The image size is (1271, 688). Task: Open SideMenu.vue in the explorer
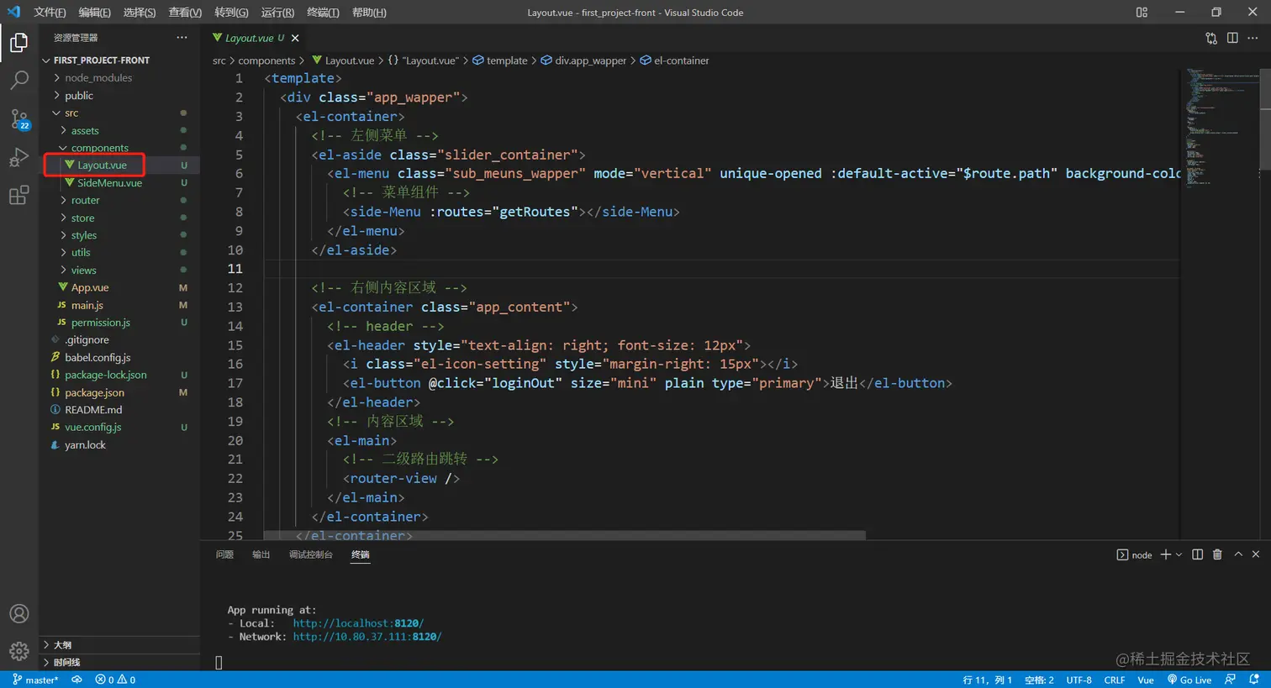[109, 183]
